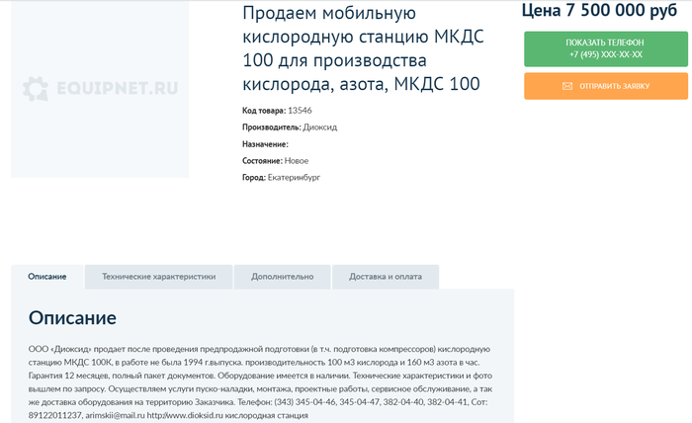The image size is (692, 423).
Task: Switch to the Описание tab
Action: (47, 277)
